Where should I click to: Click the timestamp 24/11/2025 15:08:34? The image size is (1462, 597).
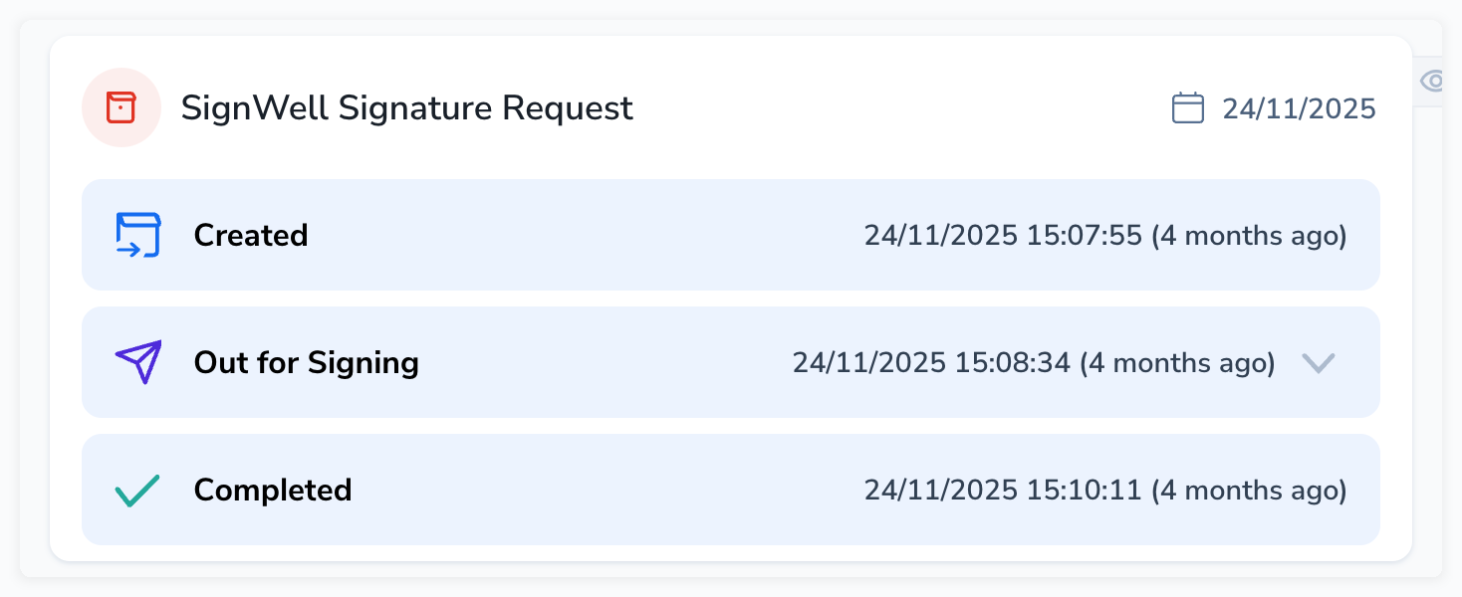click(x=930, y=363)
